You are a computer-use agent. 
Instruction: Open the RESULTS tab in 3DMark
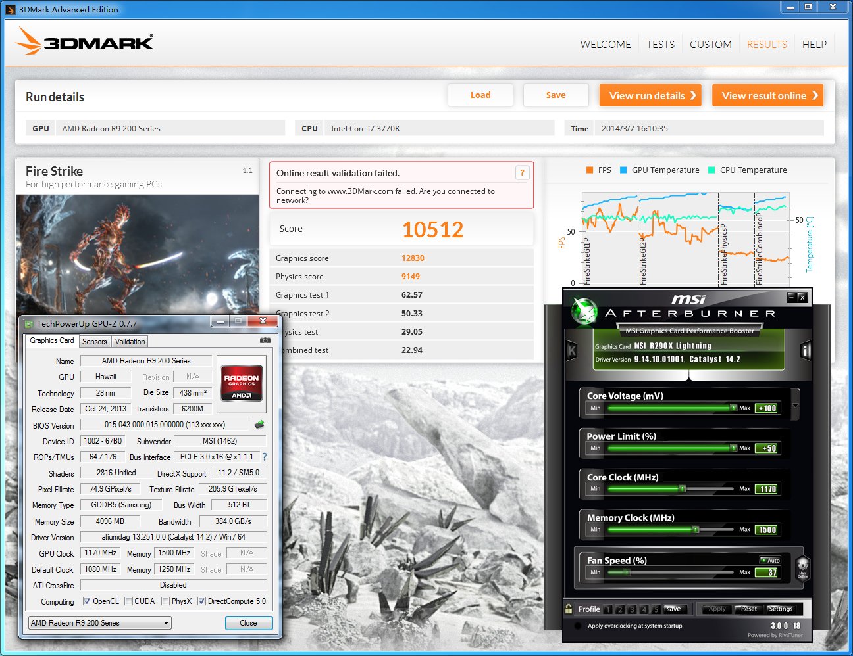coord(767,44)
